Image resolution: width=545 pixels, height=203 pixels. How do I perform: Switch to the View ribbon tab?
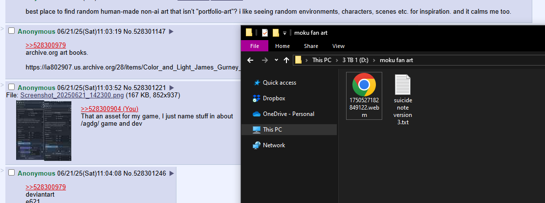point(338,46)
